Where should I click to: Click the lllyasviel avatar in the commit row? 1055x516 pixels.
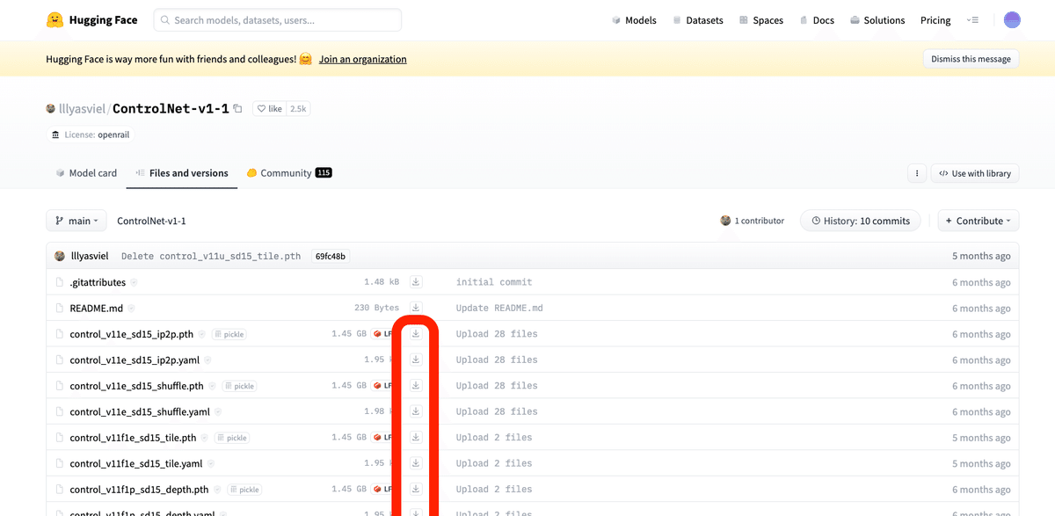[x=60, y=256]
